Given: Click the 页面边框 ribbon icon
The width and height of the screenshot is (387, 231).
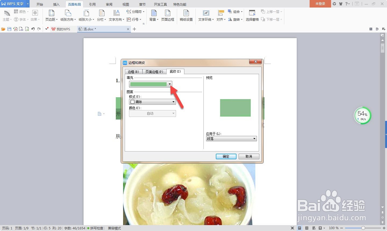Looking at the screenshot, I should 168,15.
